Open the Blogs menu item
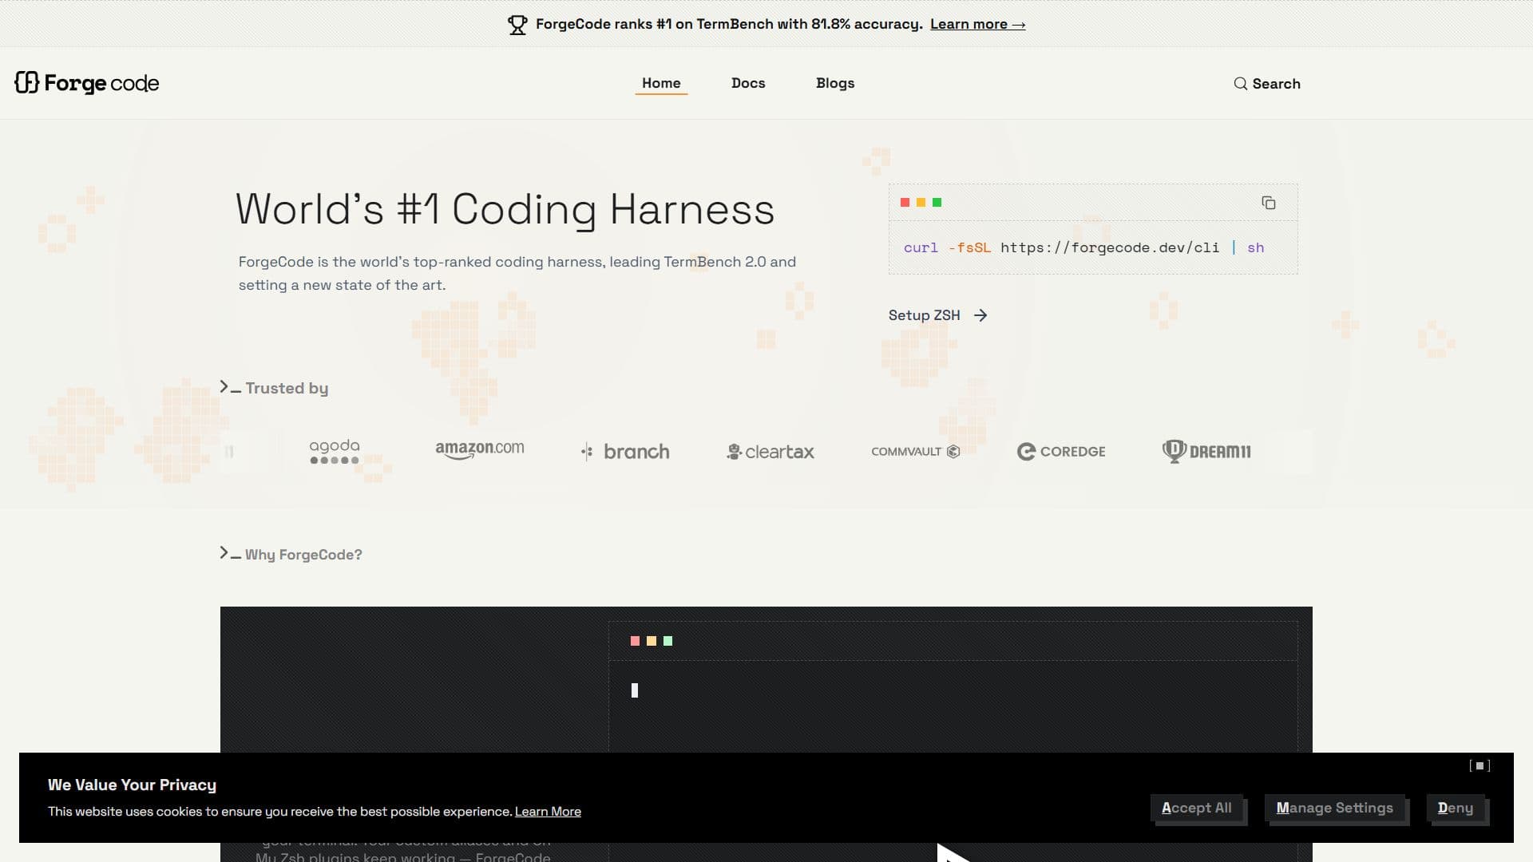 click(x=835, y=83)
